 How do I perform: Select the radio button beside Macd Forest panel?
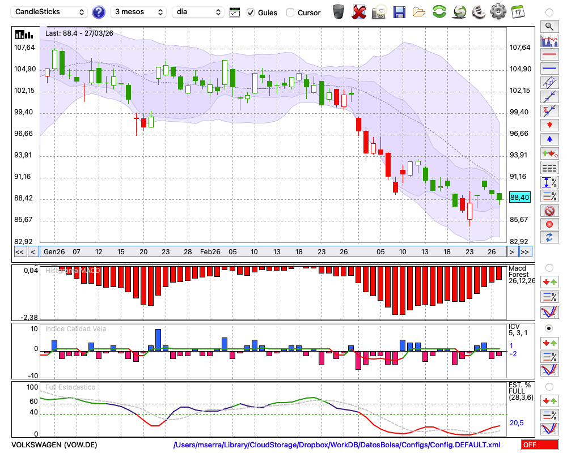click(549, 267)
